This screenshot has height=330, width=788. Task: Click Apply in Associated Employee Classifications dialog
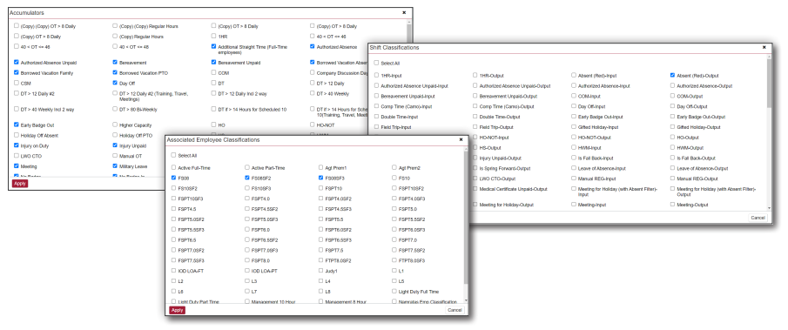pos(177,311)
